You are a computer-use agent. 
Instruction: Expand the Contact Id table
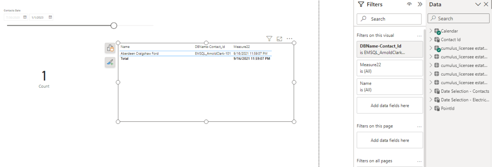click(431, 39)
